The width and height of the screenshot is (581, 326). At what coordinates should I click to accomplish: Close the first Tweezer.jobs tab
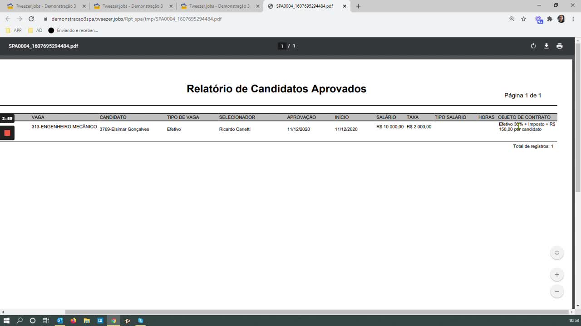point(84,6)
